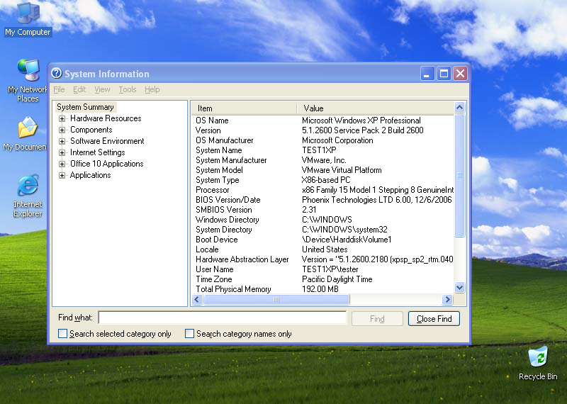Image resolution: width=567 pixels, height=404 pixels.
Task: Click the value Microsoft Windows XP Professional
Action: click(361, 120)
